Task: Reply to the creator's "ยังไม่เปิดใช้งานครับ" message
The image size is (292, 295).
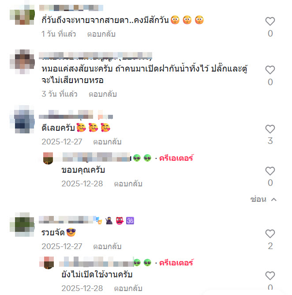Action: coord(128,288)
